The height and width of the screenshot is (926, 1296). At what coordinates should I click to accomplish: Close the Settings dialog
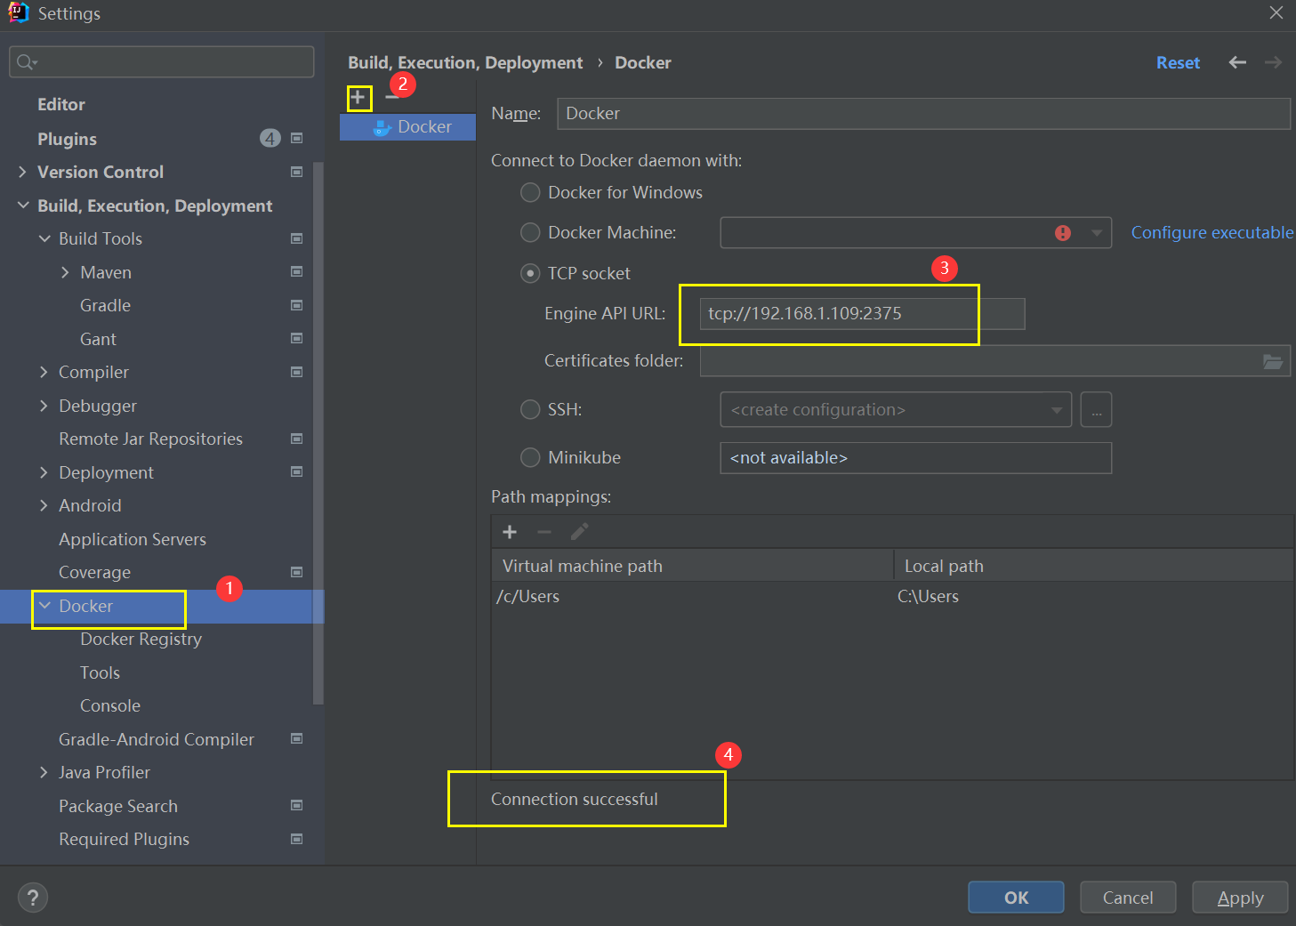(x=1276, y=12)
